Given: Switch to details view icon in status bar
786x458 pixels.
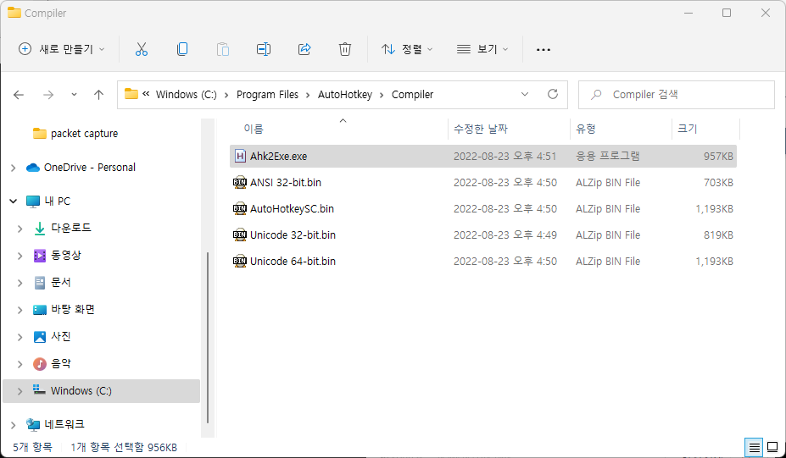Looking at the screenshot, I should point(754,447).
